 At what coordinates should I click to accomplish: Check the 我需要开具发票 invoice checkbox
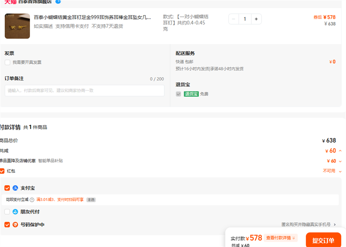click(7, 62)
